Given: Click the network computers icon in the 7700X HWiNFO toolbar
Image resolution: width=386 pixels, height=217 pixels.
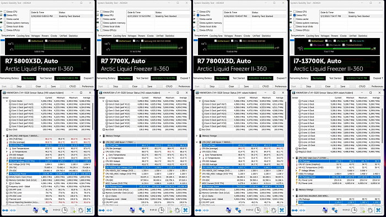Looking at the screenshot, I should pyautogui.click(x=142, y=210).
